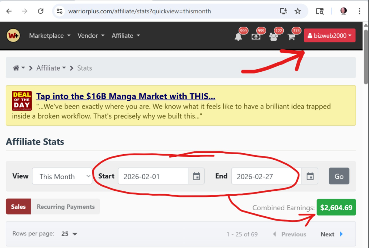Click the WarriorPlus W+ logo
Image resolution: width=369 pixels, height=248 pixels.
click(x=13, y=35)
